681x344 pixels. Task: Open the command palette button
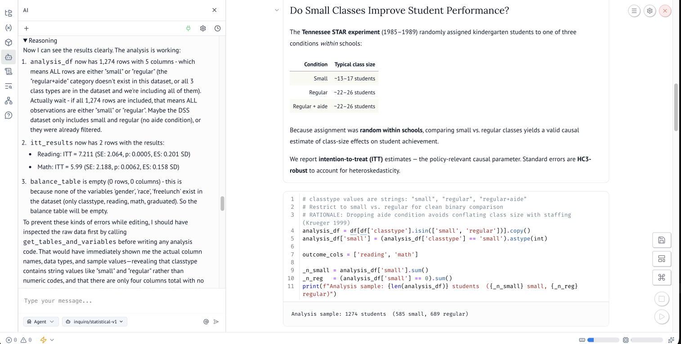(x=662, y=277)
